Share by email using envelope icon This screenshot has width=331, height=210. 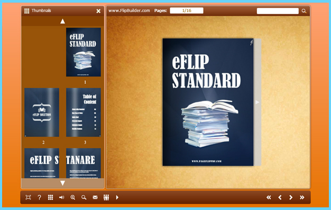(x=95, y=197)
